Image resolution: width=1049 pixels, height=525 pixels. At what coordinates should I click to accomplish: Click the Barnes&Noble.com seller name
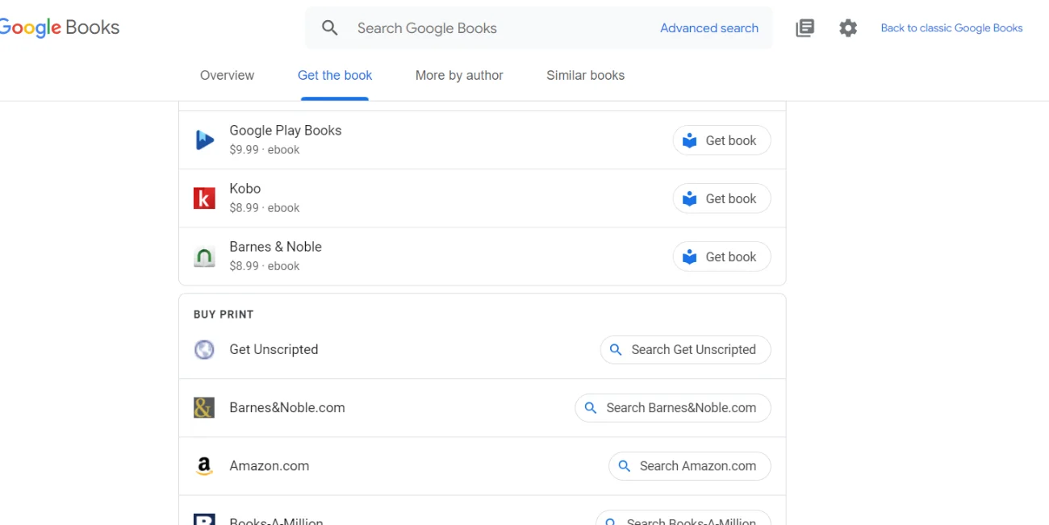click(287, 408)
